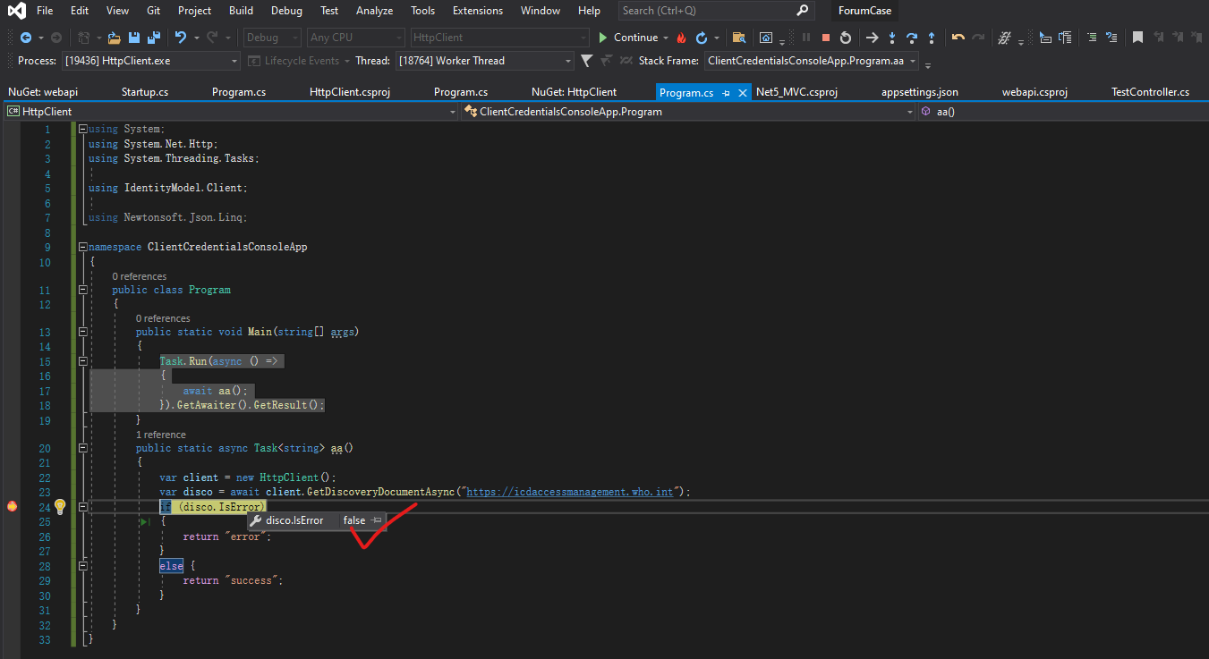
Task: Click the Find in Files icon
Action: (739, 38)
